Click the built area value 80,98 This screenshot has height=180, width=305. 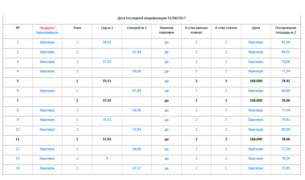[x=286, y=129]
